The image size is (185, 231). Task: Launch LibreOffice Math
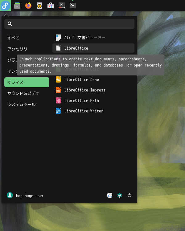coord(93,100)
